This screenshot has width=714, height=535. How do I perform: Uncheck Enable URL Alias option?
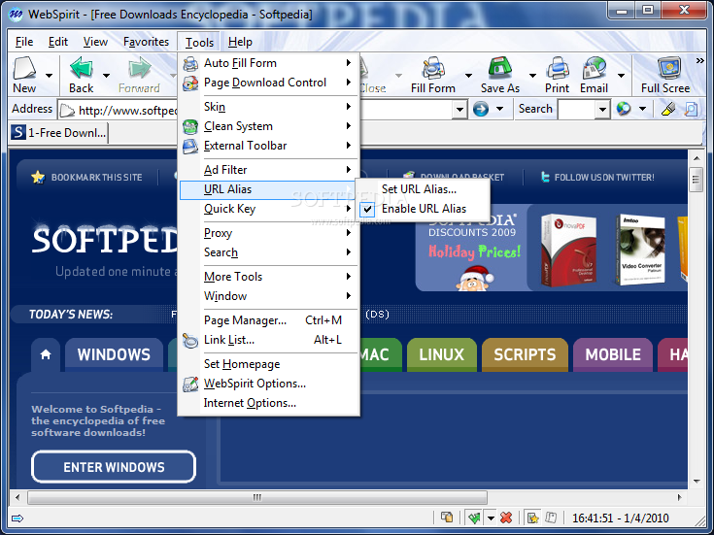click(423, 209)
